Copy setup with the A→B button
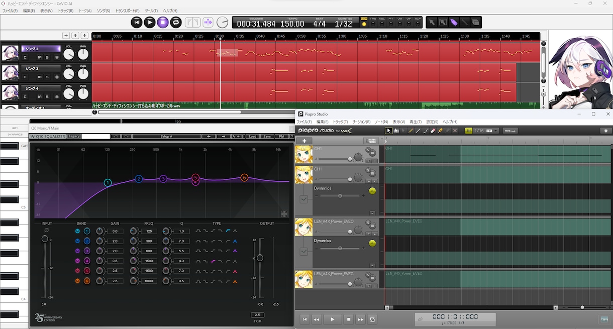The height and width of the screenshot is (329, 613). coord(238,137)
